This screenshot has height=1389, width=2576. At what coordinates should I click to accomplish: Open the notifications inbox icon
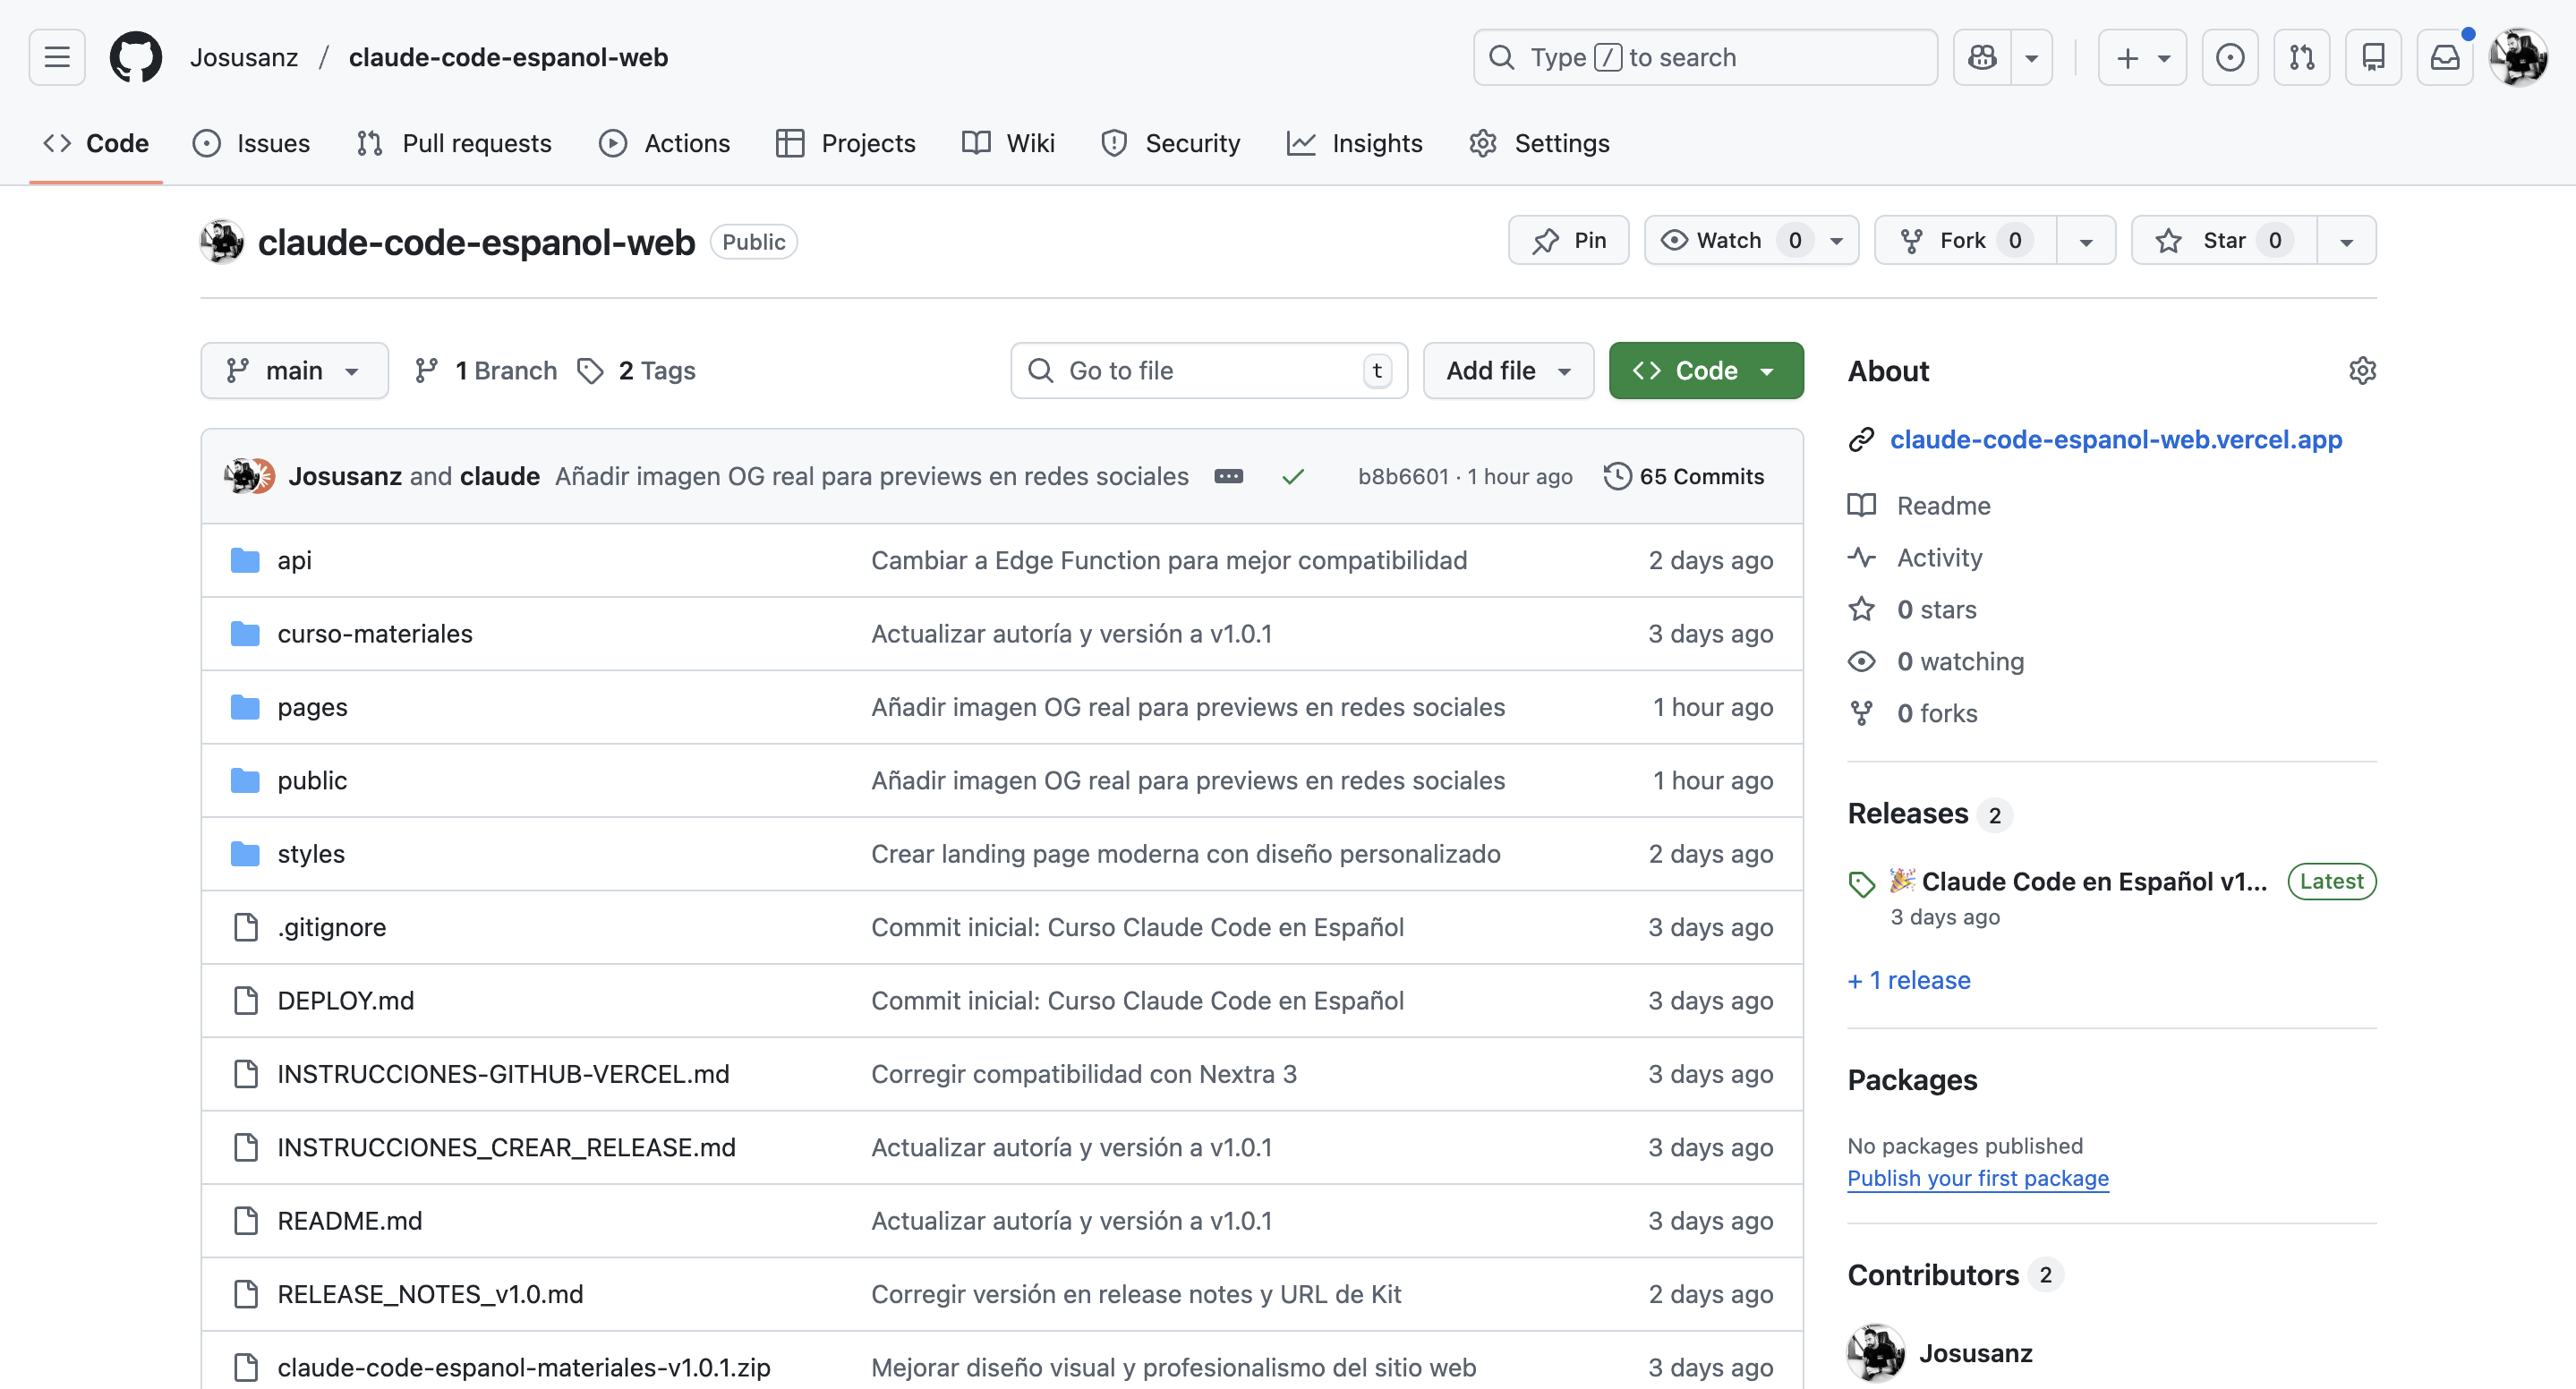point(2444,57)
